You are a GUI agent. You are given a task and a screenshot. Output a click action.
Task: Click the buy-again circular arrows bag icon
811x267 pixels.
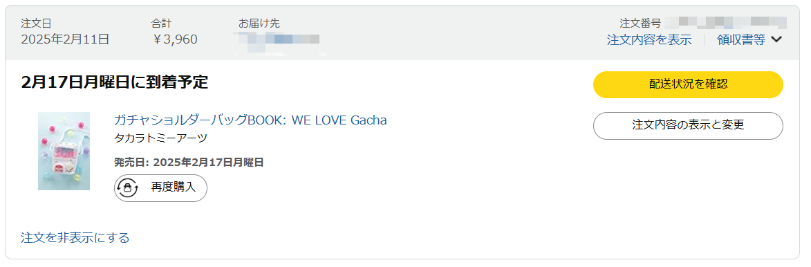coord(127,187)
